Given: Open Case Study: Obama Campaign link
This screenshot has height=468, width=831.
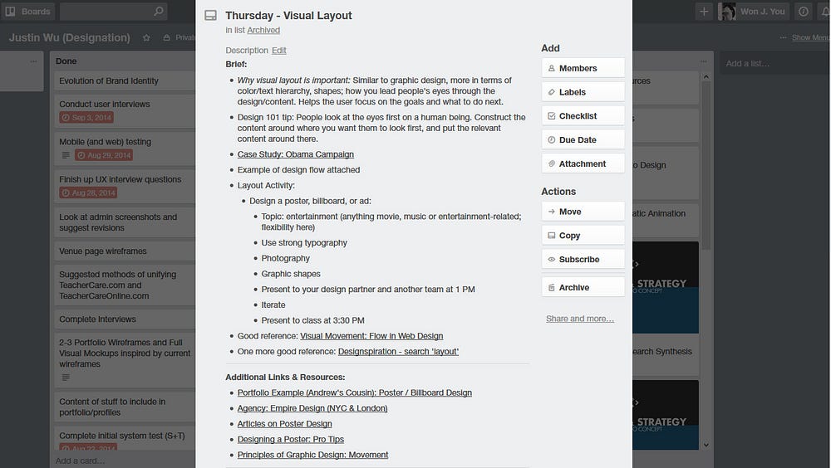Looking at the screenshot, I should click(x=296, y=154).
